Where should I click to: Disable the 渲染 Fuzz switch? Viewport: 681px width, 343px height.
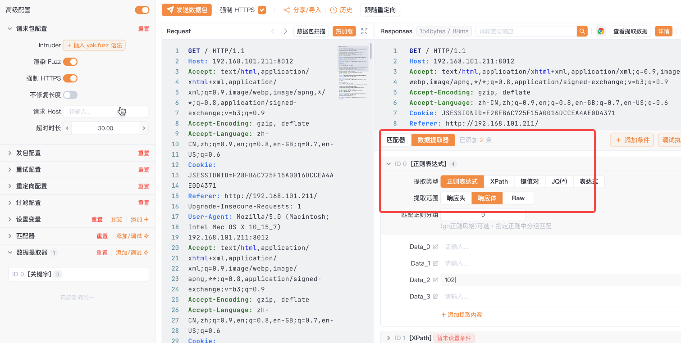tap(70, 62)
